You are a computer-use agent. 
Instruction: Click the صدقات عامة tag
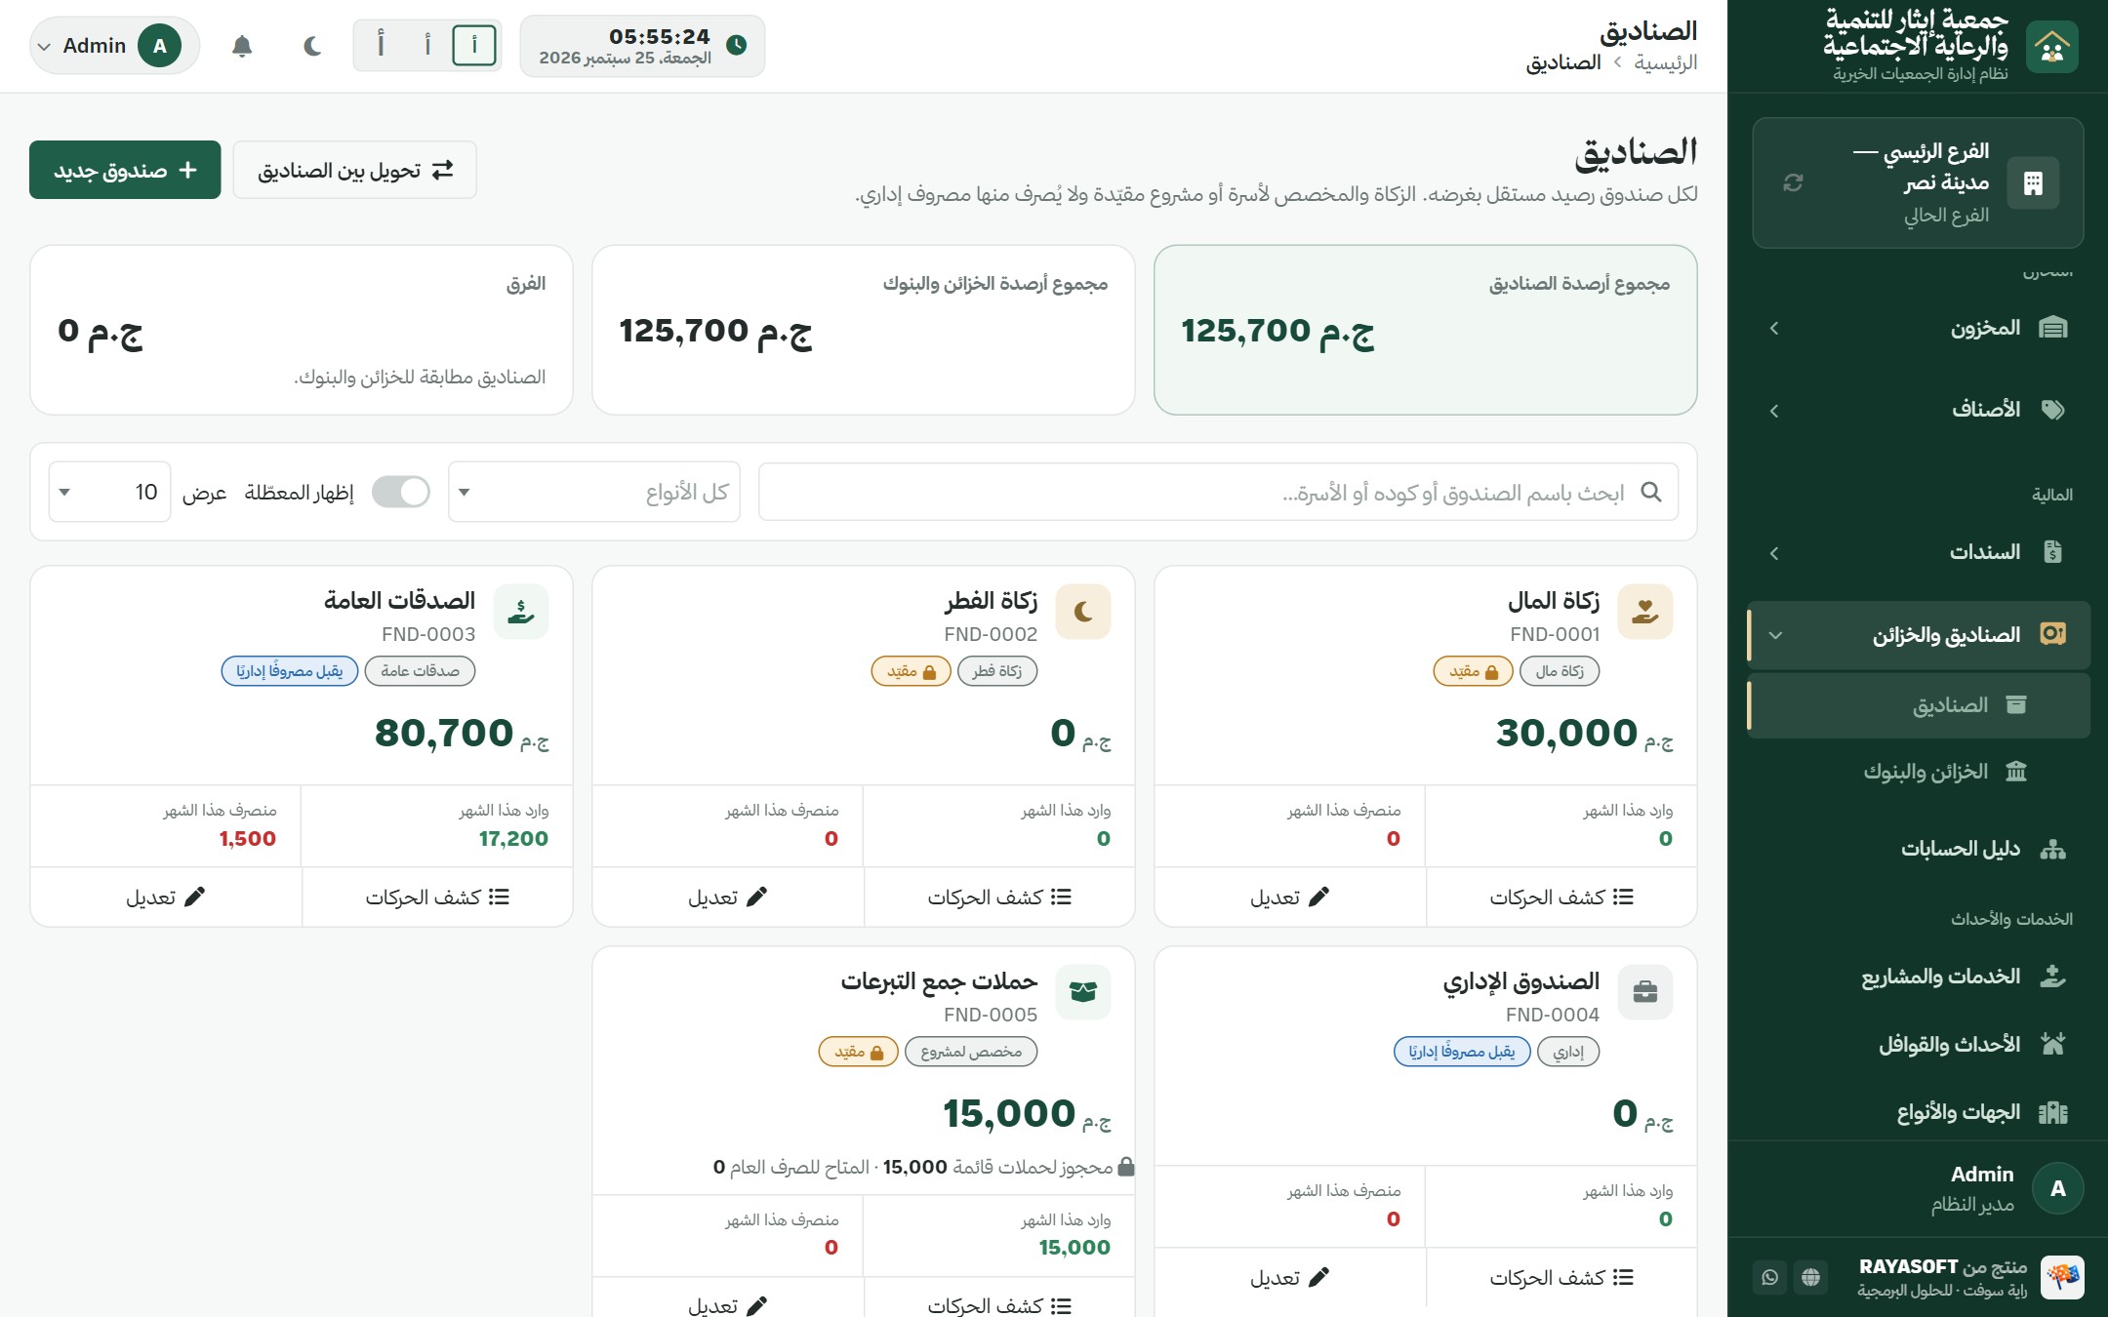(x=420, y=671)
